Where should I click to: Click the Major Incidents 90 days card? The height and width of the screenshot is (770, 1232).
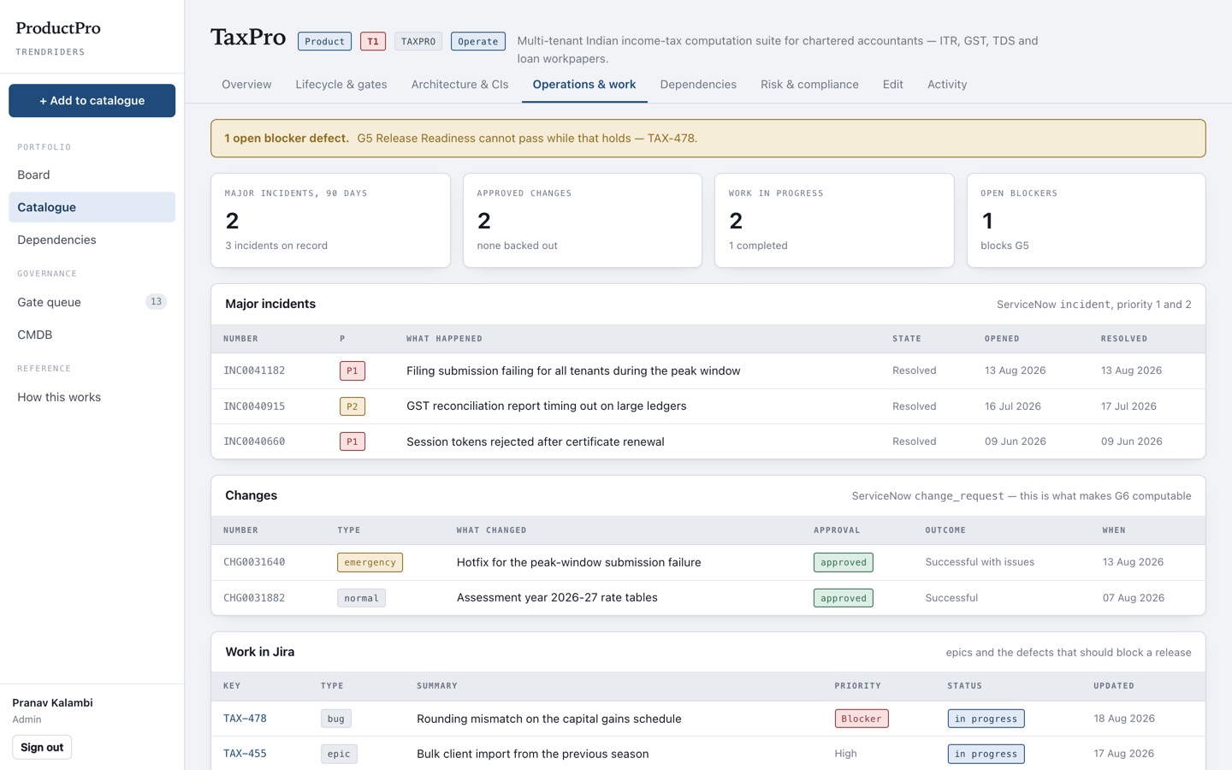330,221
